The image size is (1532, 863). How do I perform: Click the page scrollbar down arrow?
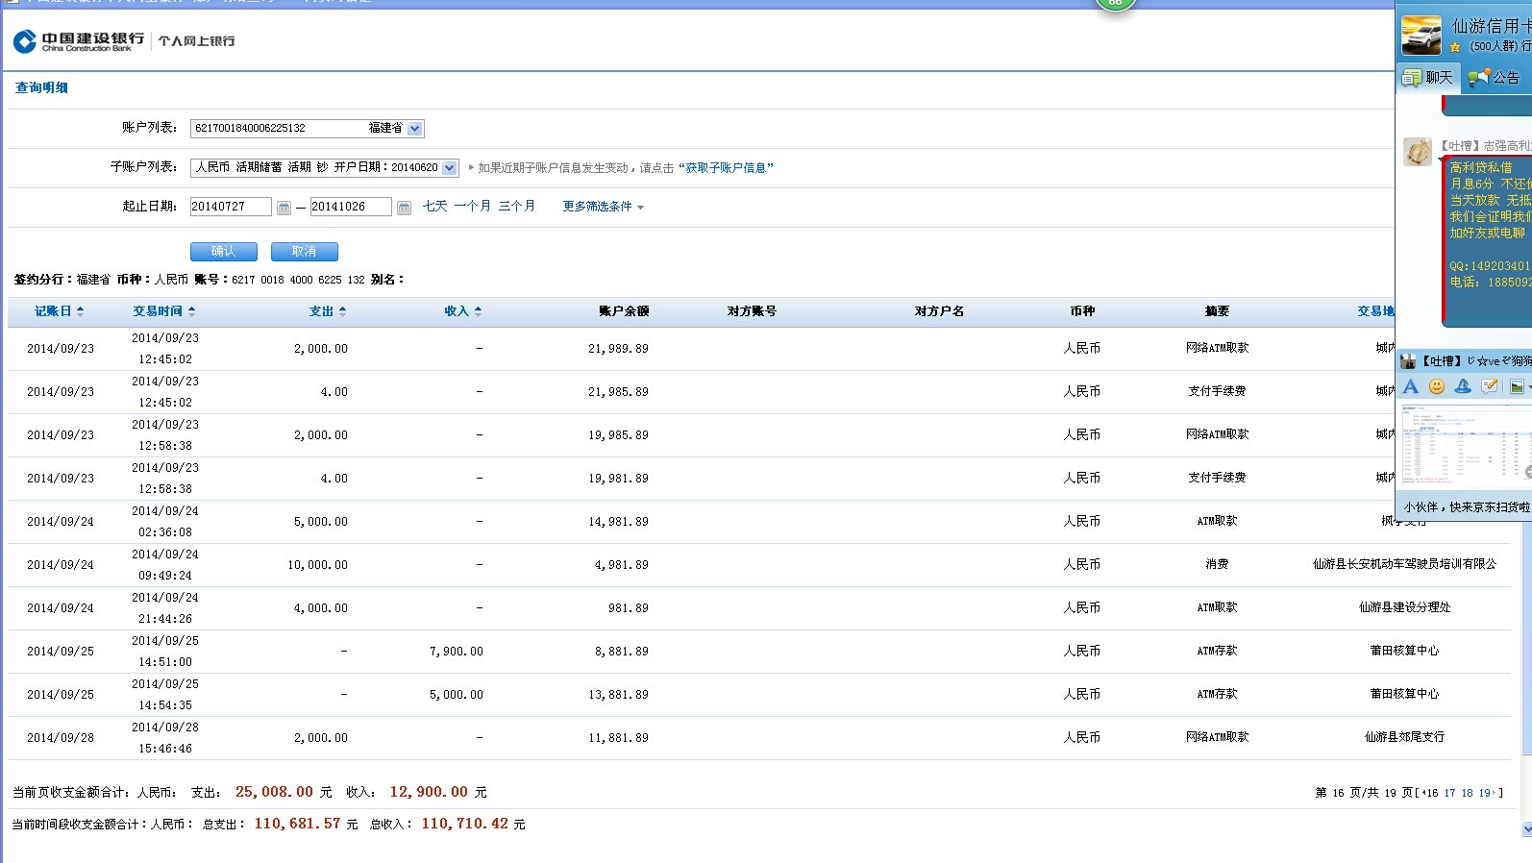point(1526,828)
